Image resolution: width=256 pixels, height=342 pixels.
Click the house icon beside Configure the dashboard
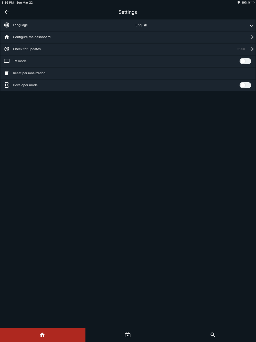pyautogui.click(x=7, y=37)
